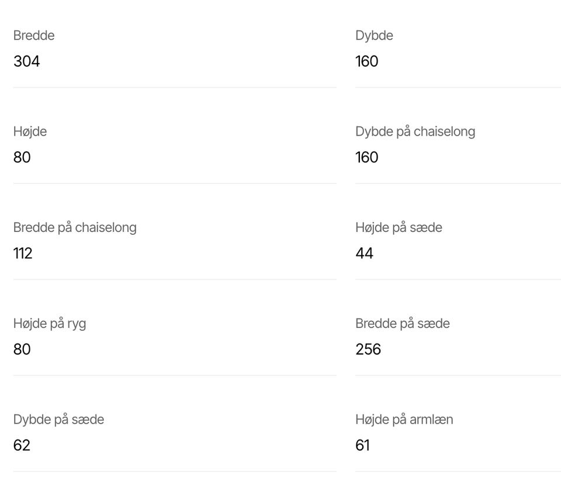Click the Højde på sæde label

tap(399, 227)
